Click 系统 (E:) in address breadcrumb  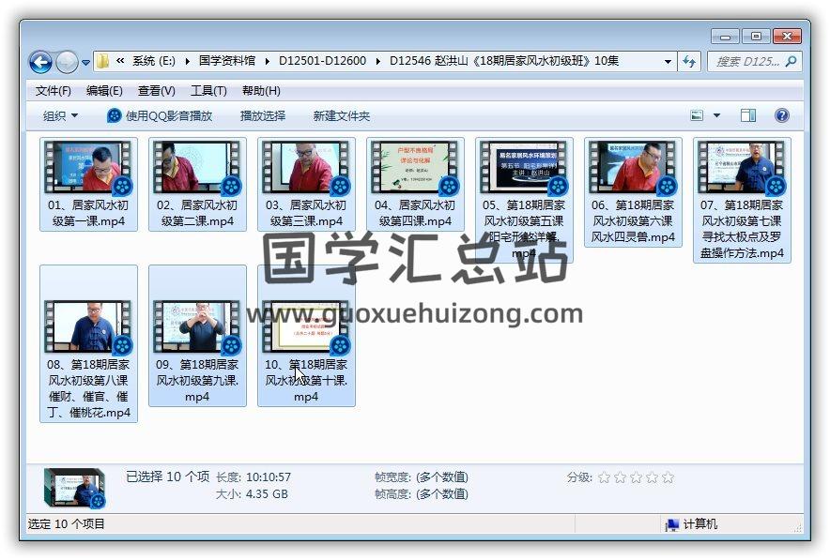tap(153, 61)
